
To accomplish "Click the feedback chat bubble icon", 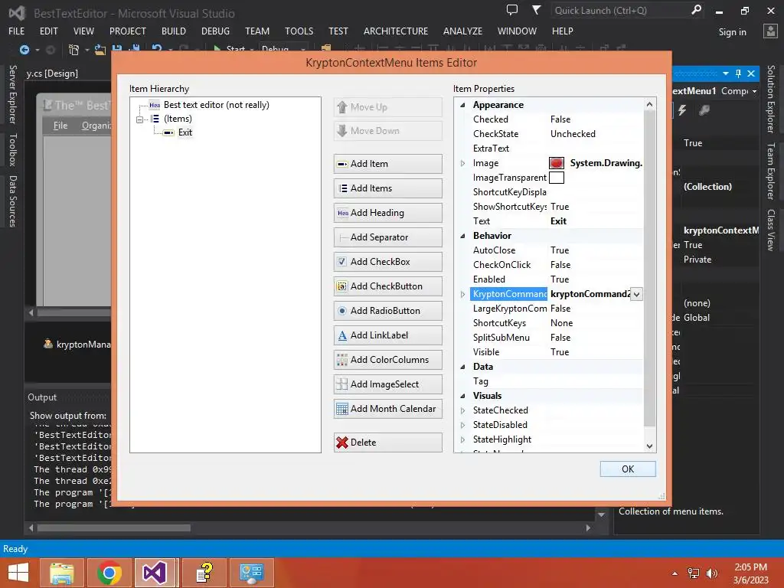I will click(x=512, y=10).
